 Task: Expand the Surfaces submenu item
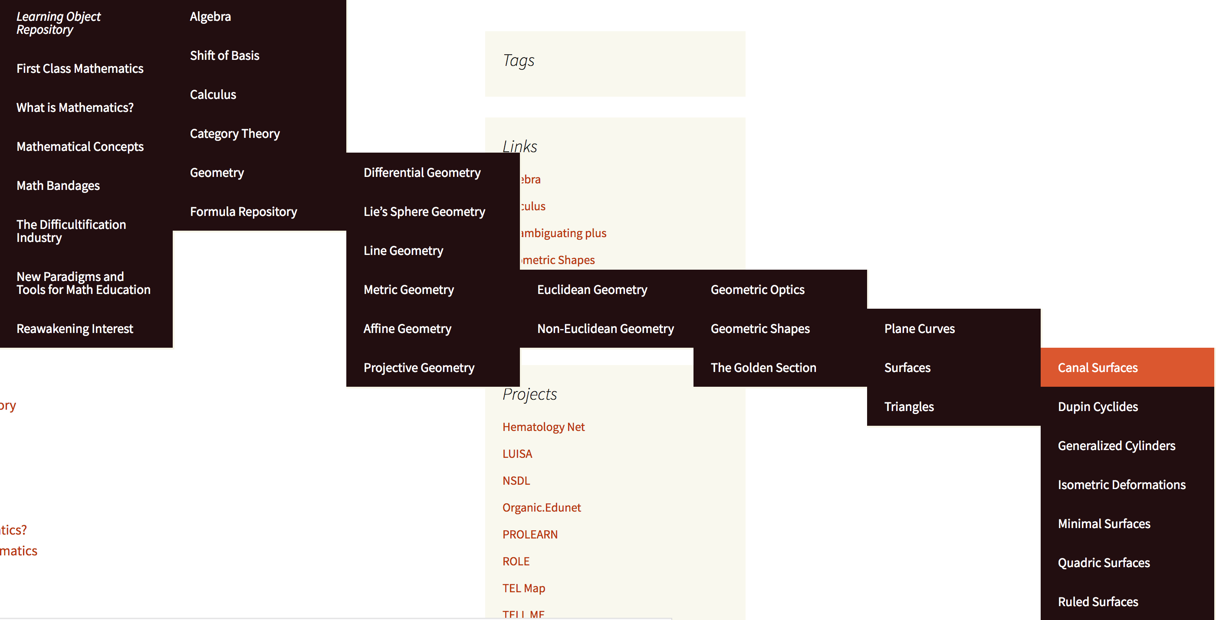(x=907, y=367)
